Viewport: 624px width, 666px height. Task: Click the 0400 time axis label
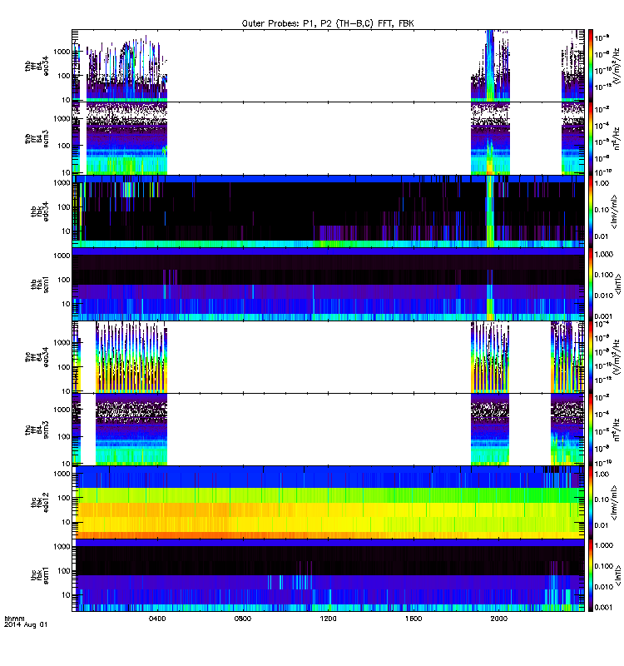click(157, 619)
